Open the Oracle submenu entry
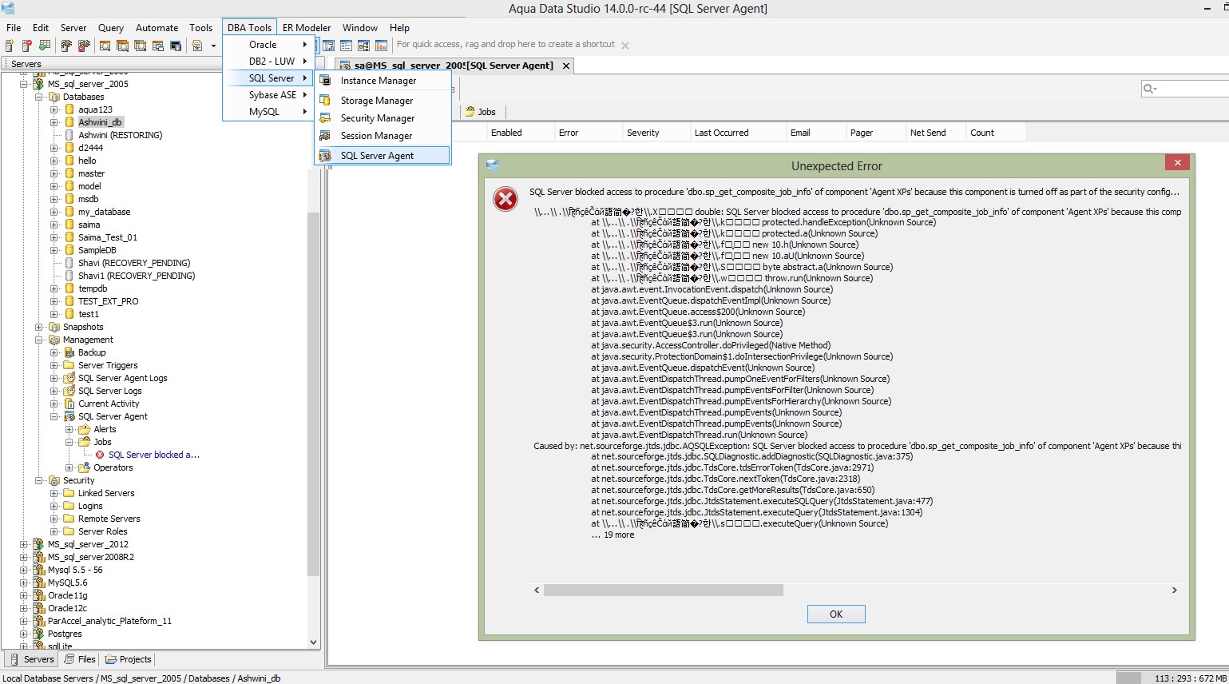 (268, 45)
